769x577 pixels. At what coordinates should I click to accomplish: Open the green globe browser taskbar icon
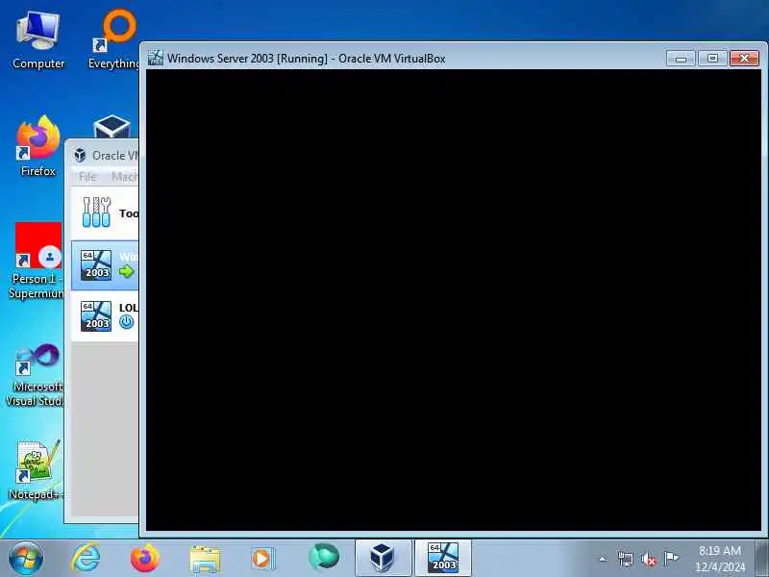[324, 558]
